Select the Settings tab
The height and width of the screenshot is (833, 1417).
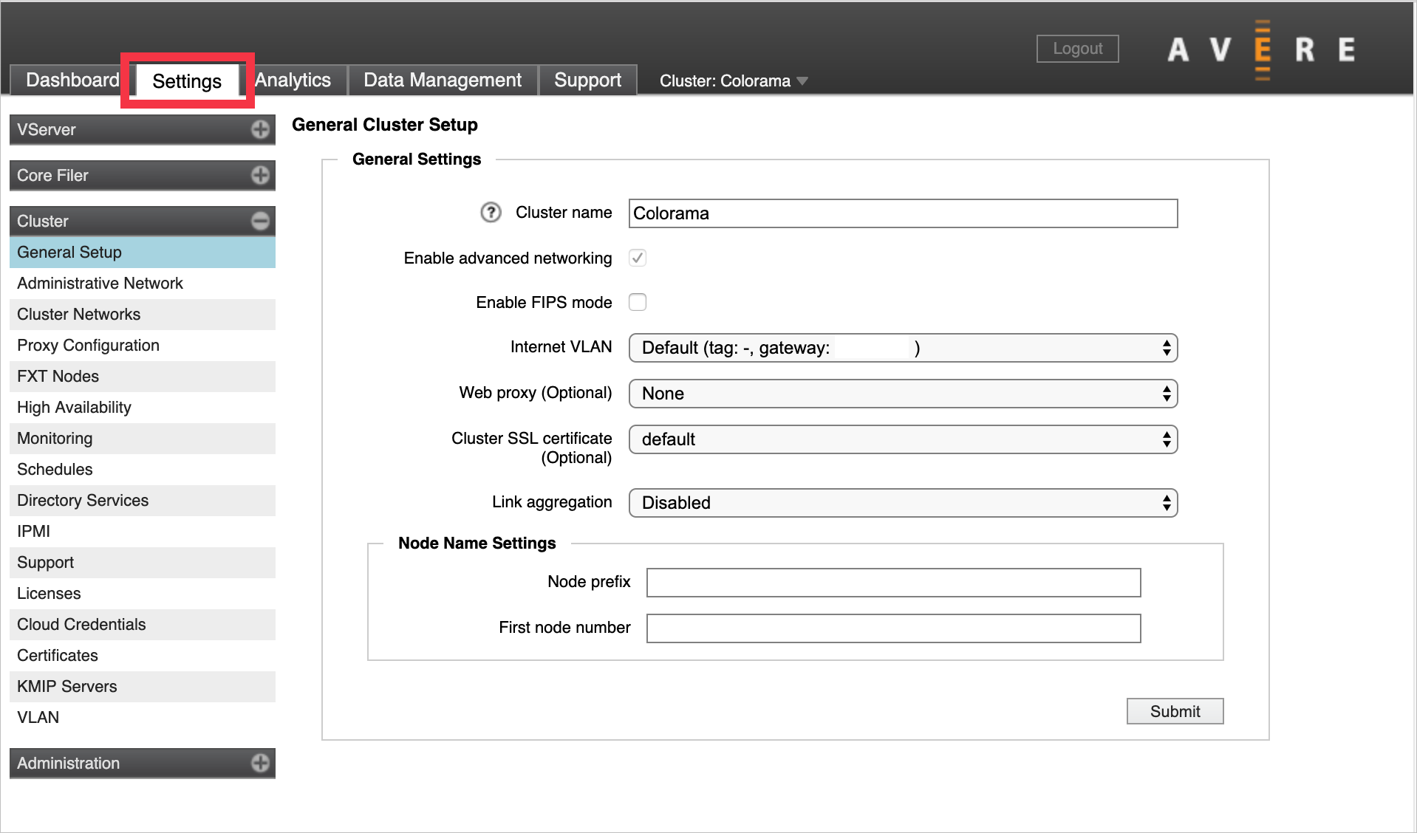(187, 80)
